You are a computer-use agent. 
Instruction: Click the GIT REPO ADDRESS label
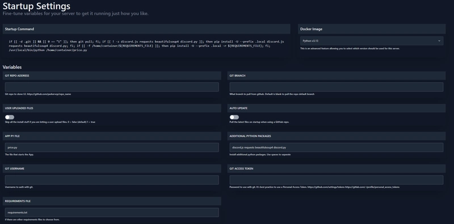17,75
